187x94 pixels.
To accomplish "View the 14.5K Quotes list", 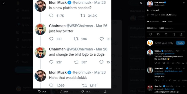I will (x=167, y=21).
